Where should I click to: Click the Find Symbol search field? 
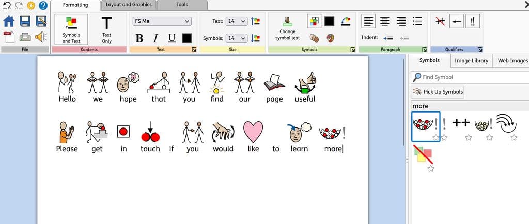tap(470, 77)
